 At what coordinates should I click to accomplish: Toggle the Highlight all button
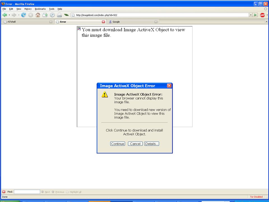[x=74, y=192]
